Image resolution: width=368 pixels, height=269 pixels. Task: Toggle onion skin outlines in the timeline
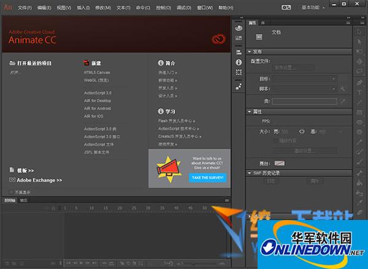tap(128, 263)
